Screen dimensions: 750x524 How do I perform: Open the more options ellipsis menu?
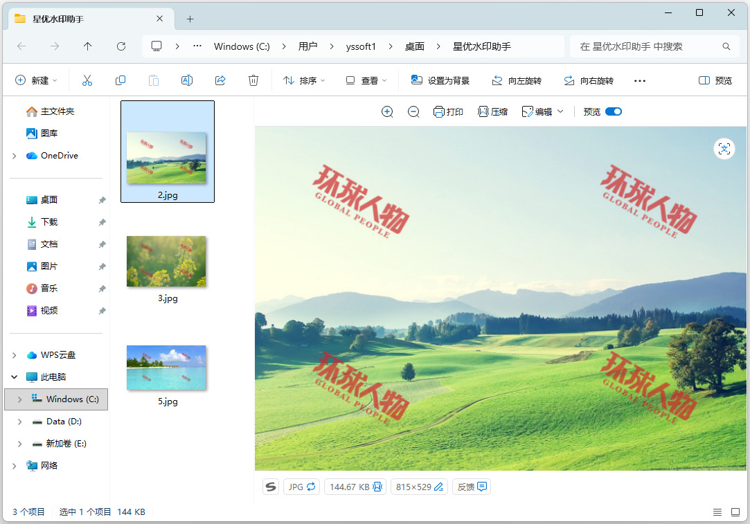(639, 80)
